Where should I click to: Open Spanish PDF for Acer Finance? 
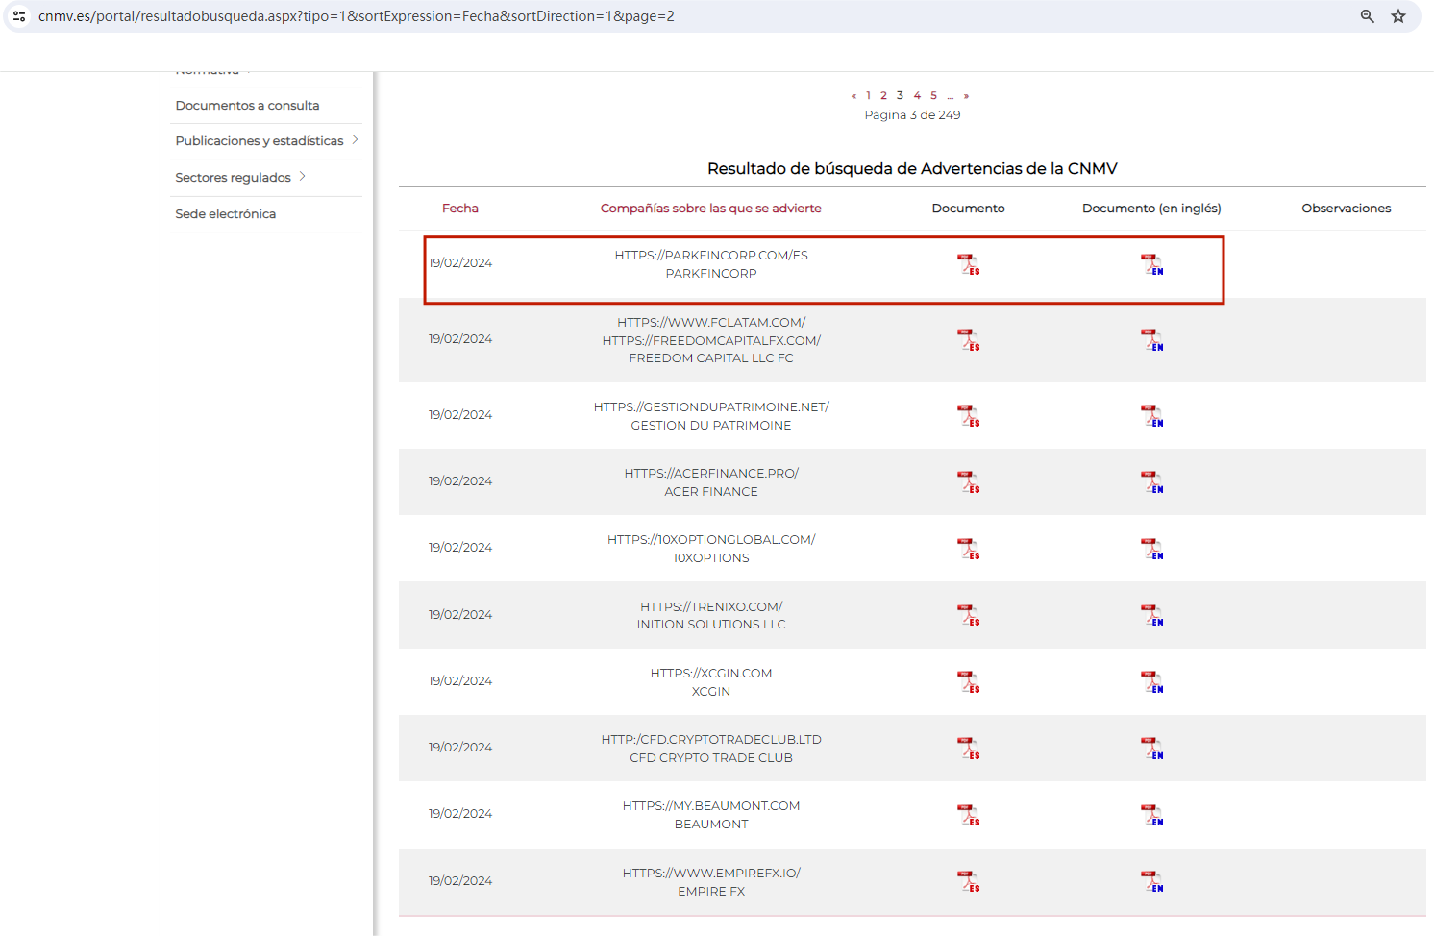tap(968, 482)
